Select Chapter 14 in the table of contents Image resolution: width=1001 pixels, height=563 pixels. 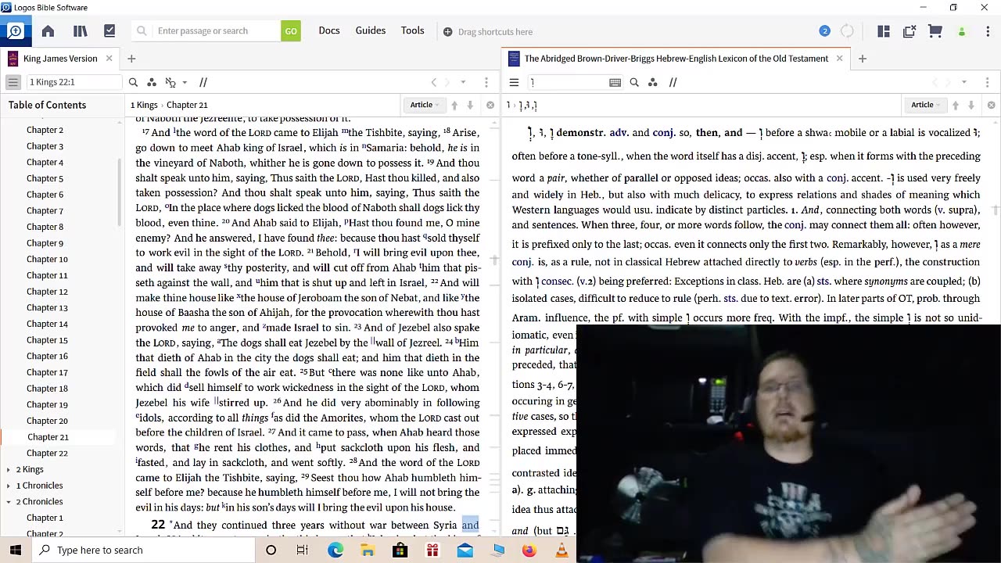pos(47,324)
